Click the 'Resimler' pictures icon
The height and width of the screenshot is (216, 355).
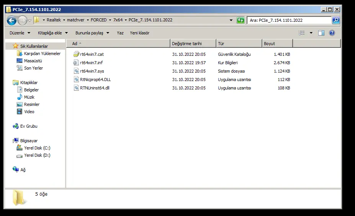click(x=20, y=104)
